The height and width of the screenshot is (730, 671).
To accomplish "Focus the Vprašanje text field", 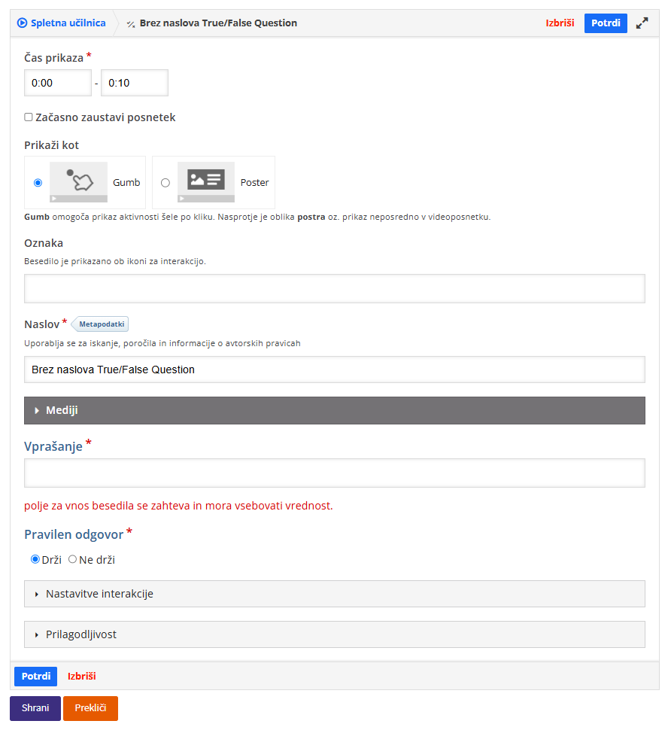I will coord(334,473).
